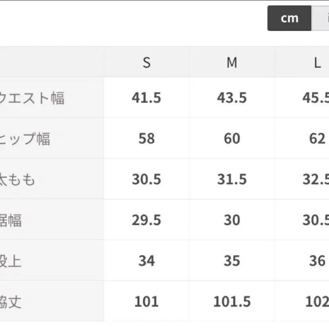Click the S size column header
The height and width of the screenshot is (329, 329).
pyautogui.click(x=147, y=62)
